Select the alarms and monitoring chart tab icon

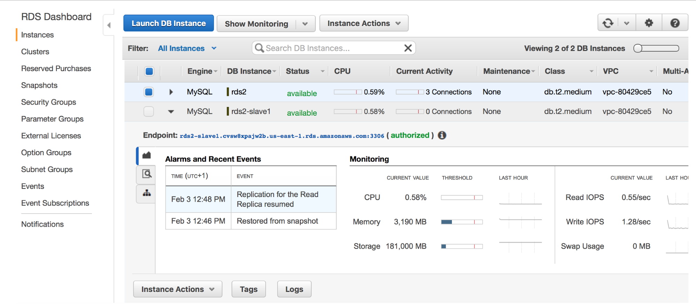tap(147, 155)
